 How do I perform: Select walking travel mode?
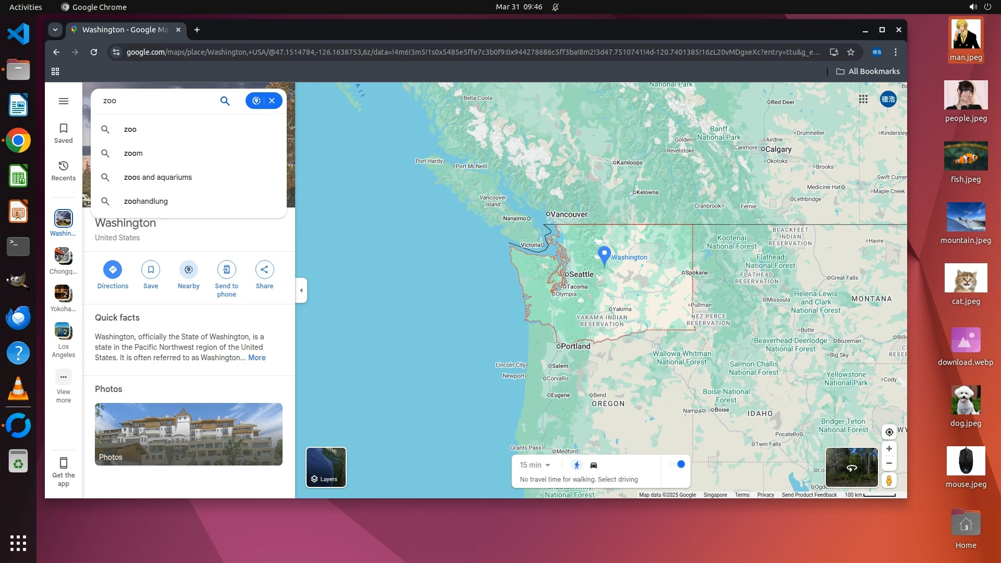(x=577, y=465)
